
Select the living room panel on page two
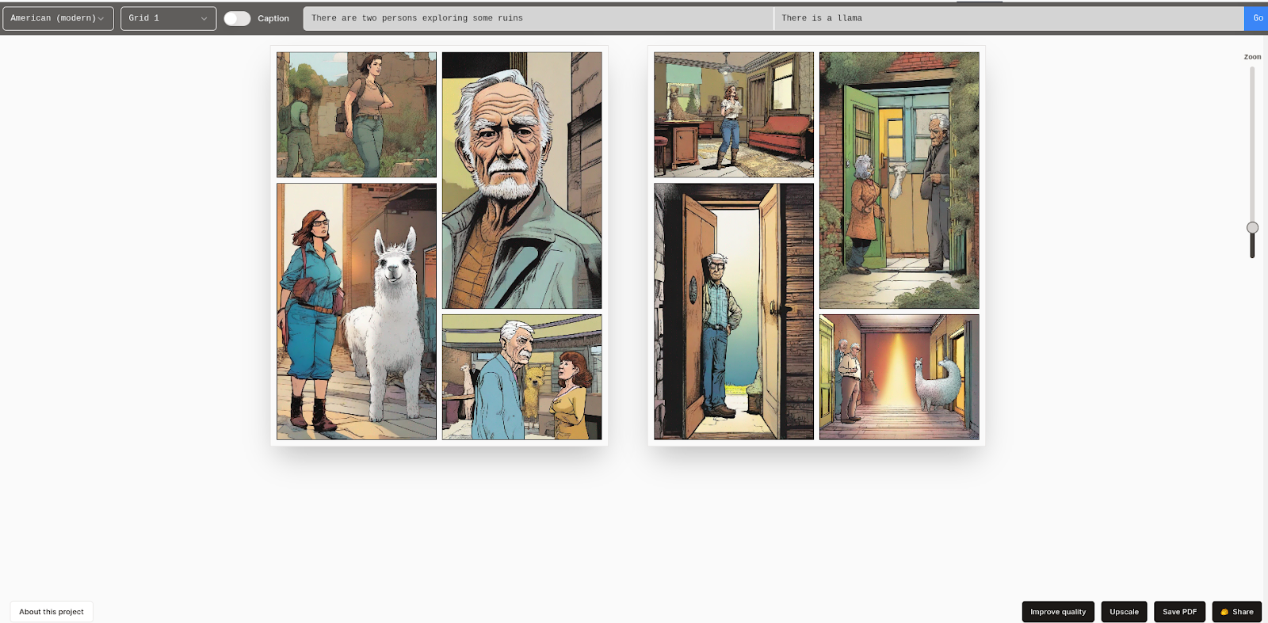pos(734,115)
